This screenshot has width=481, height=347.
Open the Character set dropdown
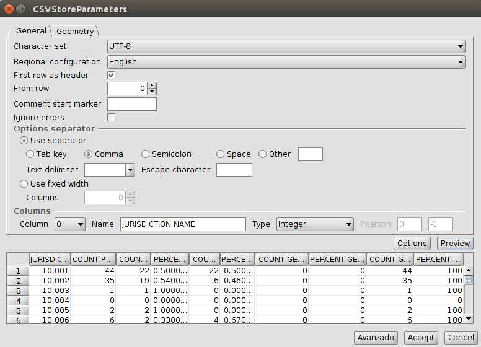point(286,46)
